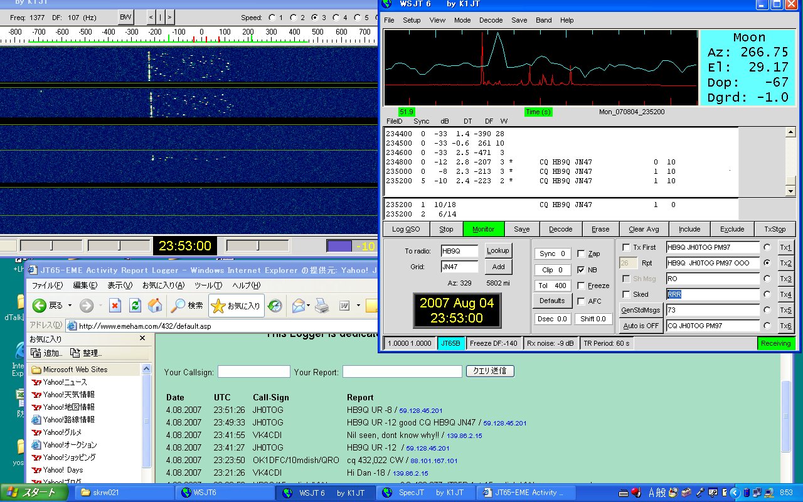Click the Your Callsign input field
This screenshot has width=803, height=502.
pos(254,371)
